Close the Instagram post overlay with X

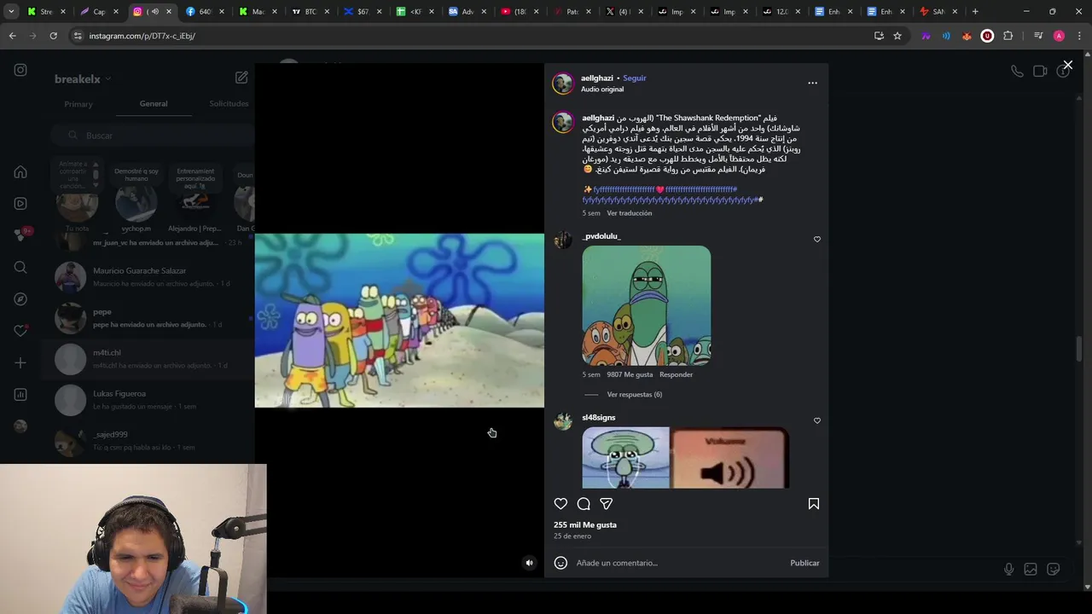1067,65
